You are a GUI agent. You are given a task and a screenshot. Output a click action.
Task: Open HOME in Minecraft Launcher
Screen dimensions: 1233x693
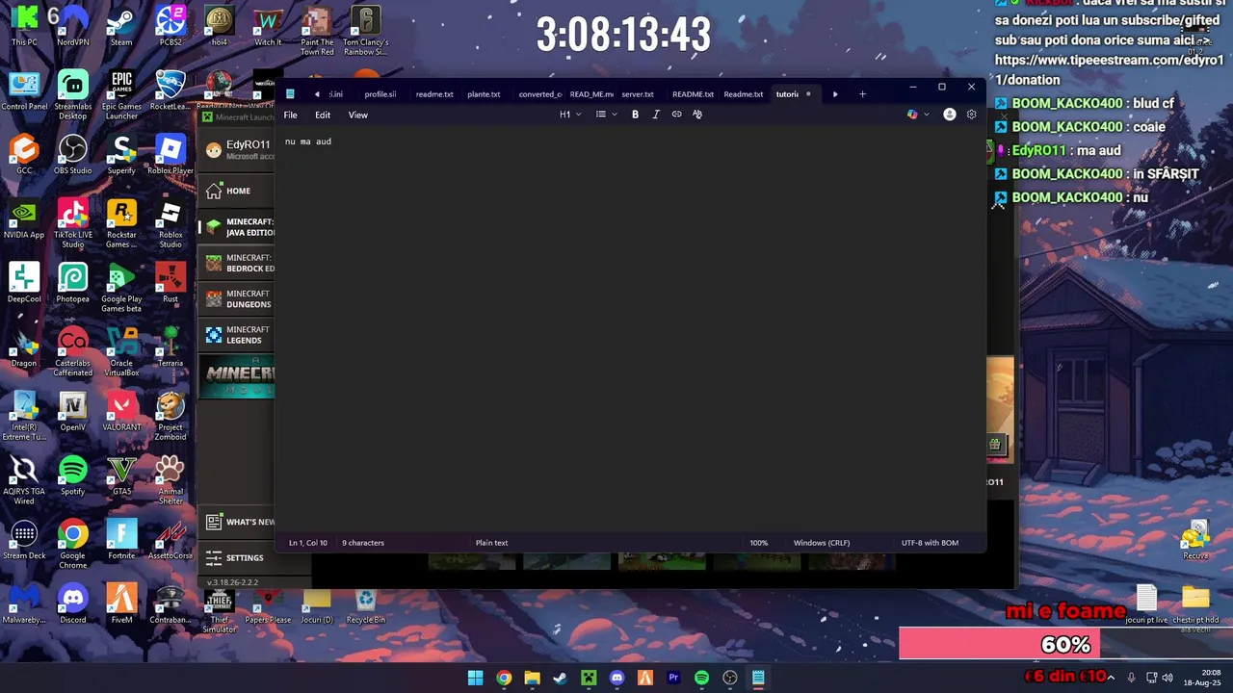237,191
